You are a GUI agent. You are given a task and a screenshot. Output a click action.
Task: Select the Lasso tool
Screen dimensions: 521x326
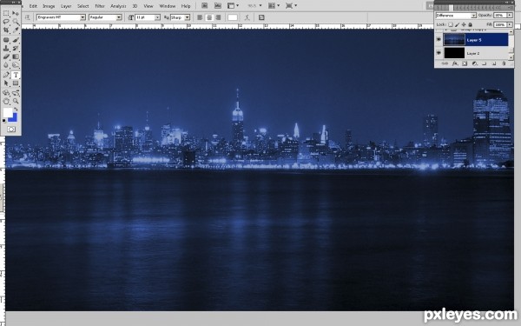6,22
